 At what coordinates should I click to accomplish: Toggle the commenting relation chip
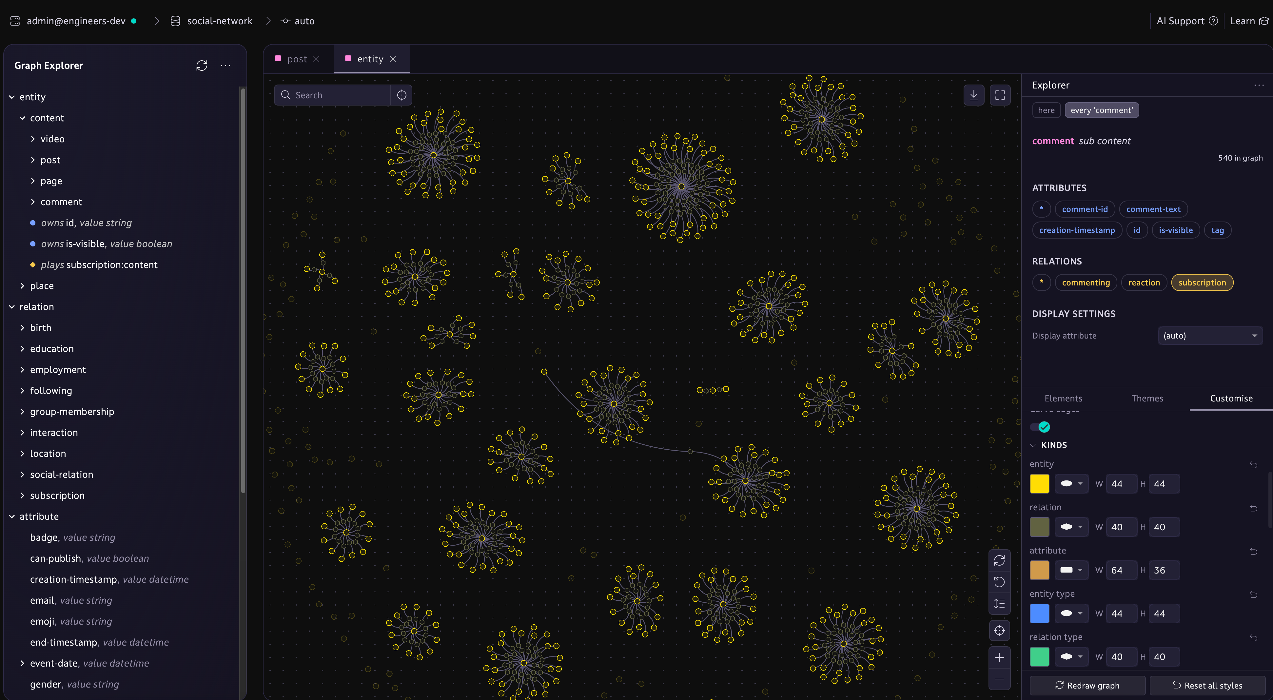coord(1086,282)
